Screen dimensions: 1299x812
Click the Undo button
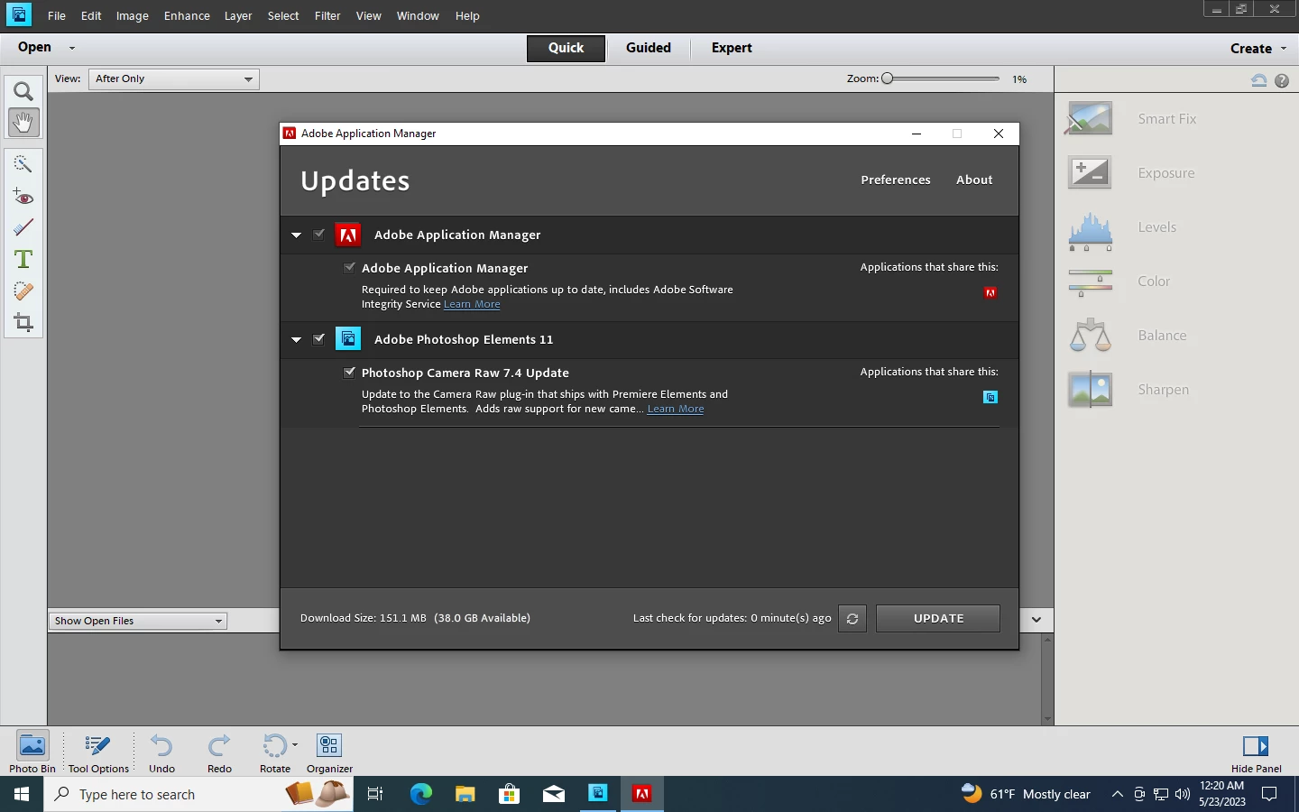(161, 752)
